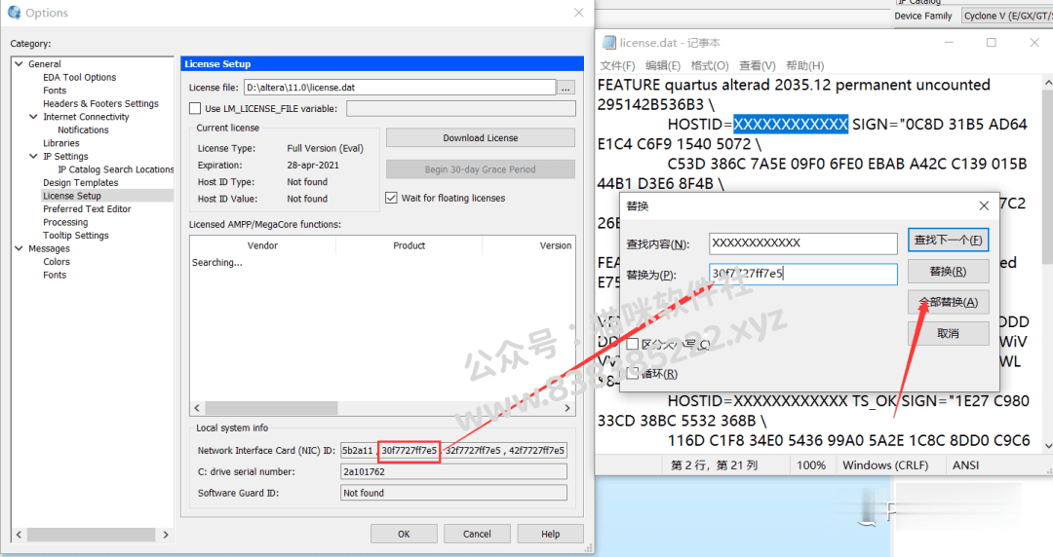Viewport: 1053px width, 557px height.
Task: Click the LM_LICENSE_FILE variable text field
Action: (x=460, y=108)
